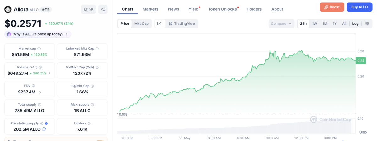
Task: Click the 1237.72% vol/mkt cap value
Action: 82,73
